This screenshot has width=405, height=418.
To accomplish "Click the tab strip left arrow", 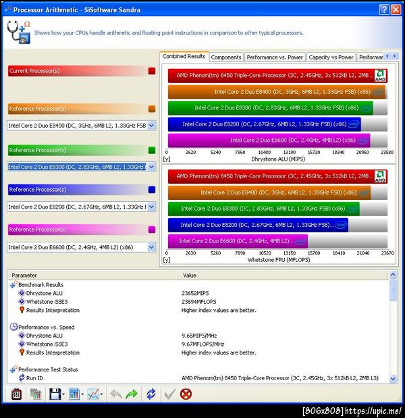I will pos(387,56).
